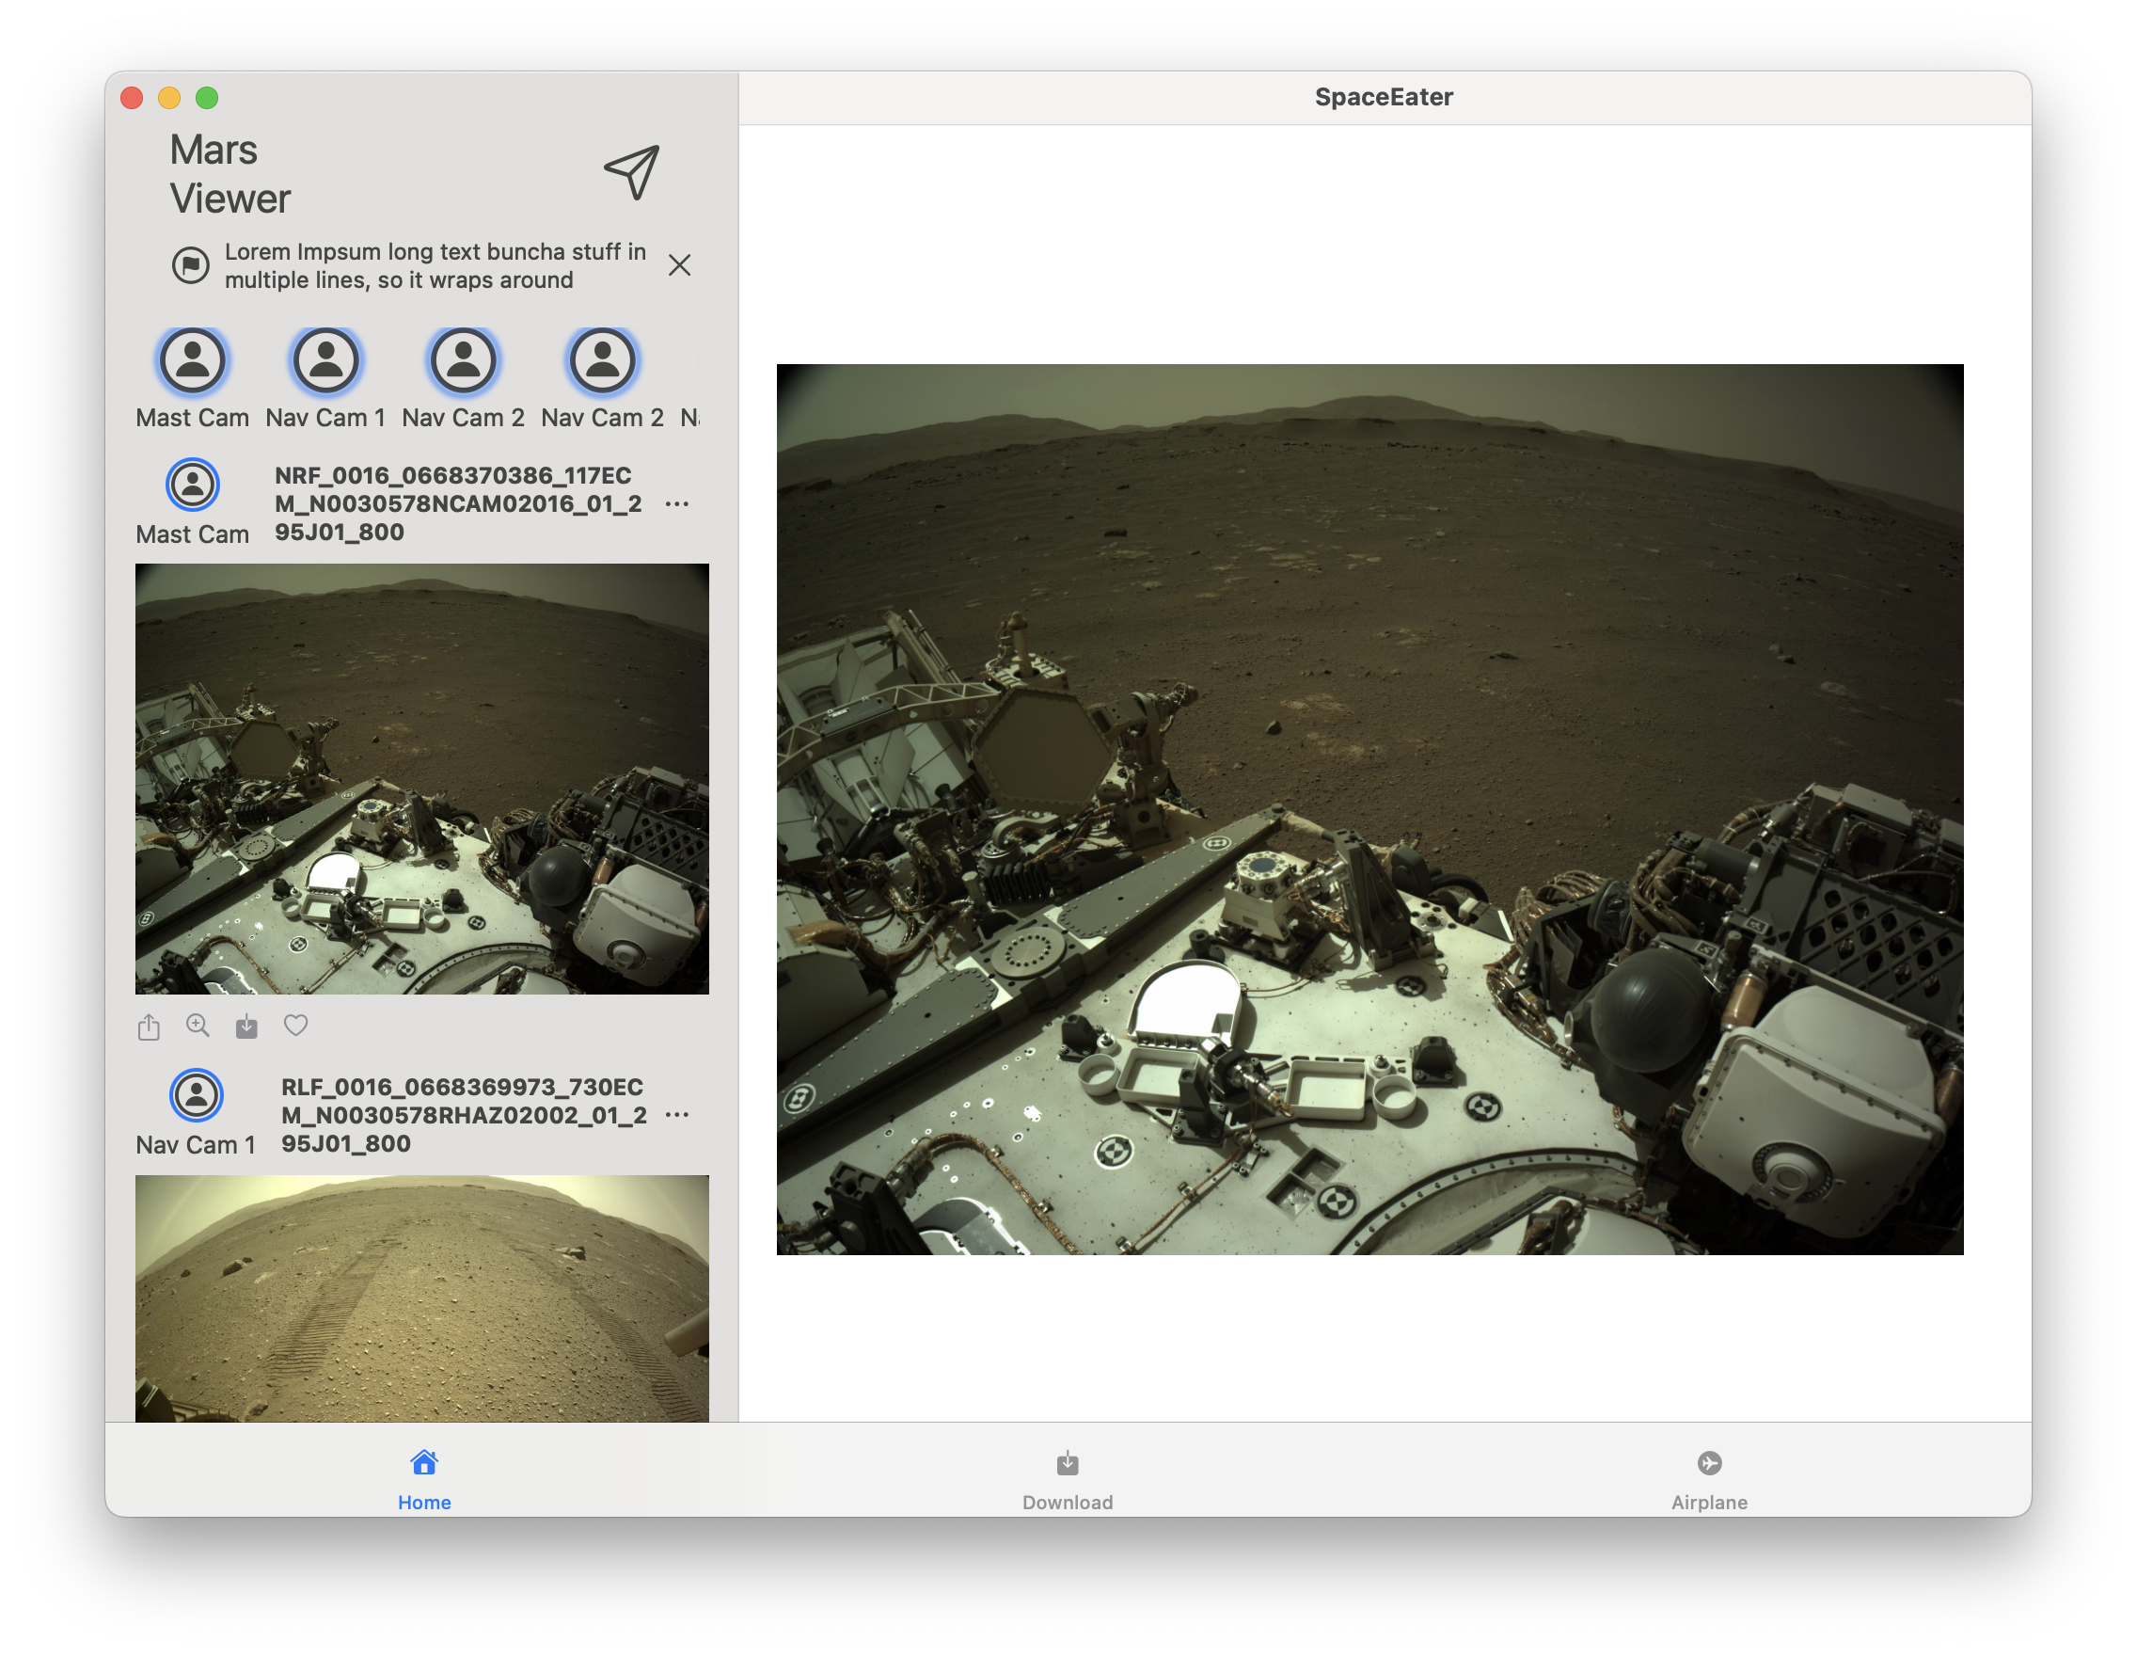Image resolution: width=2137 pixels, height=1656 pixels.
Task: Select the Mast Cam image thumbnail
Action: click(x=423, y=781)
